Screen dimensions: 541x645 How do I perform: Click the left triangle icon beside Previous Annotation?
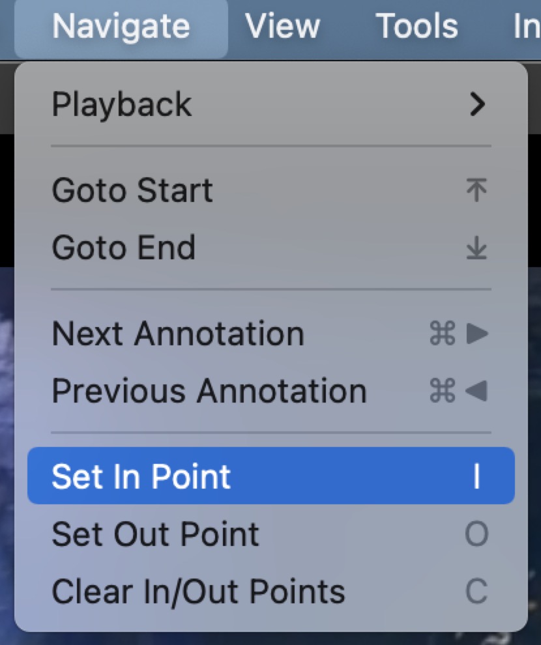[476, 391]
